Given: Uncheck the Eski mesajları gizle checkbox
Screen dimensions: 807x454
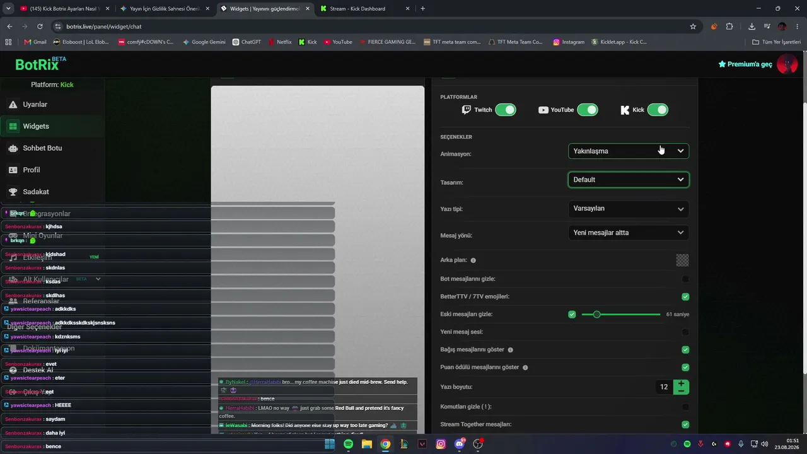Looking at the screenshot, I should click(572, 314).
